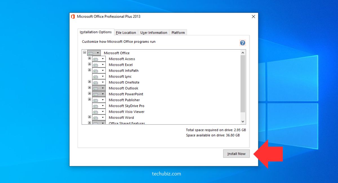Click the drive icon next to Microsoft Excel
The image size is (338, 183).
[96, 65]
